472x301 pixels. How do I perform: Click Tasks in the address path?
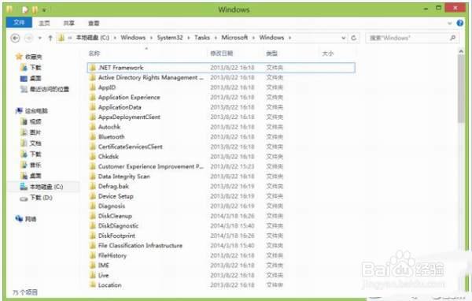pyautogui.click(x=202, y=37)
